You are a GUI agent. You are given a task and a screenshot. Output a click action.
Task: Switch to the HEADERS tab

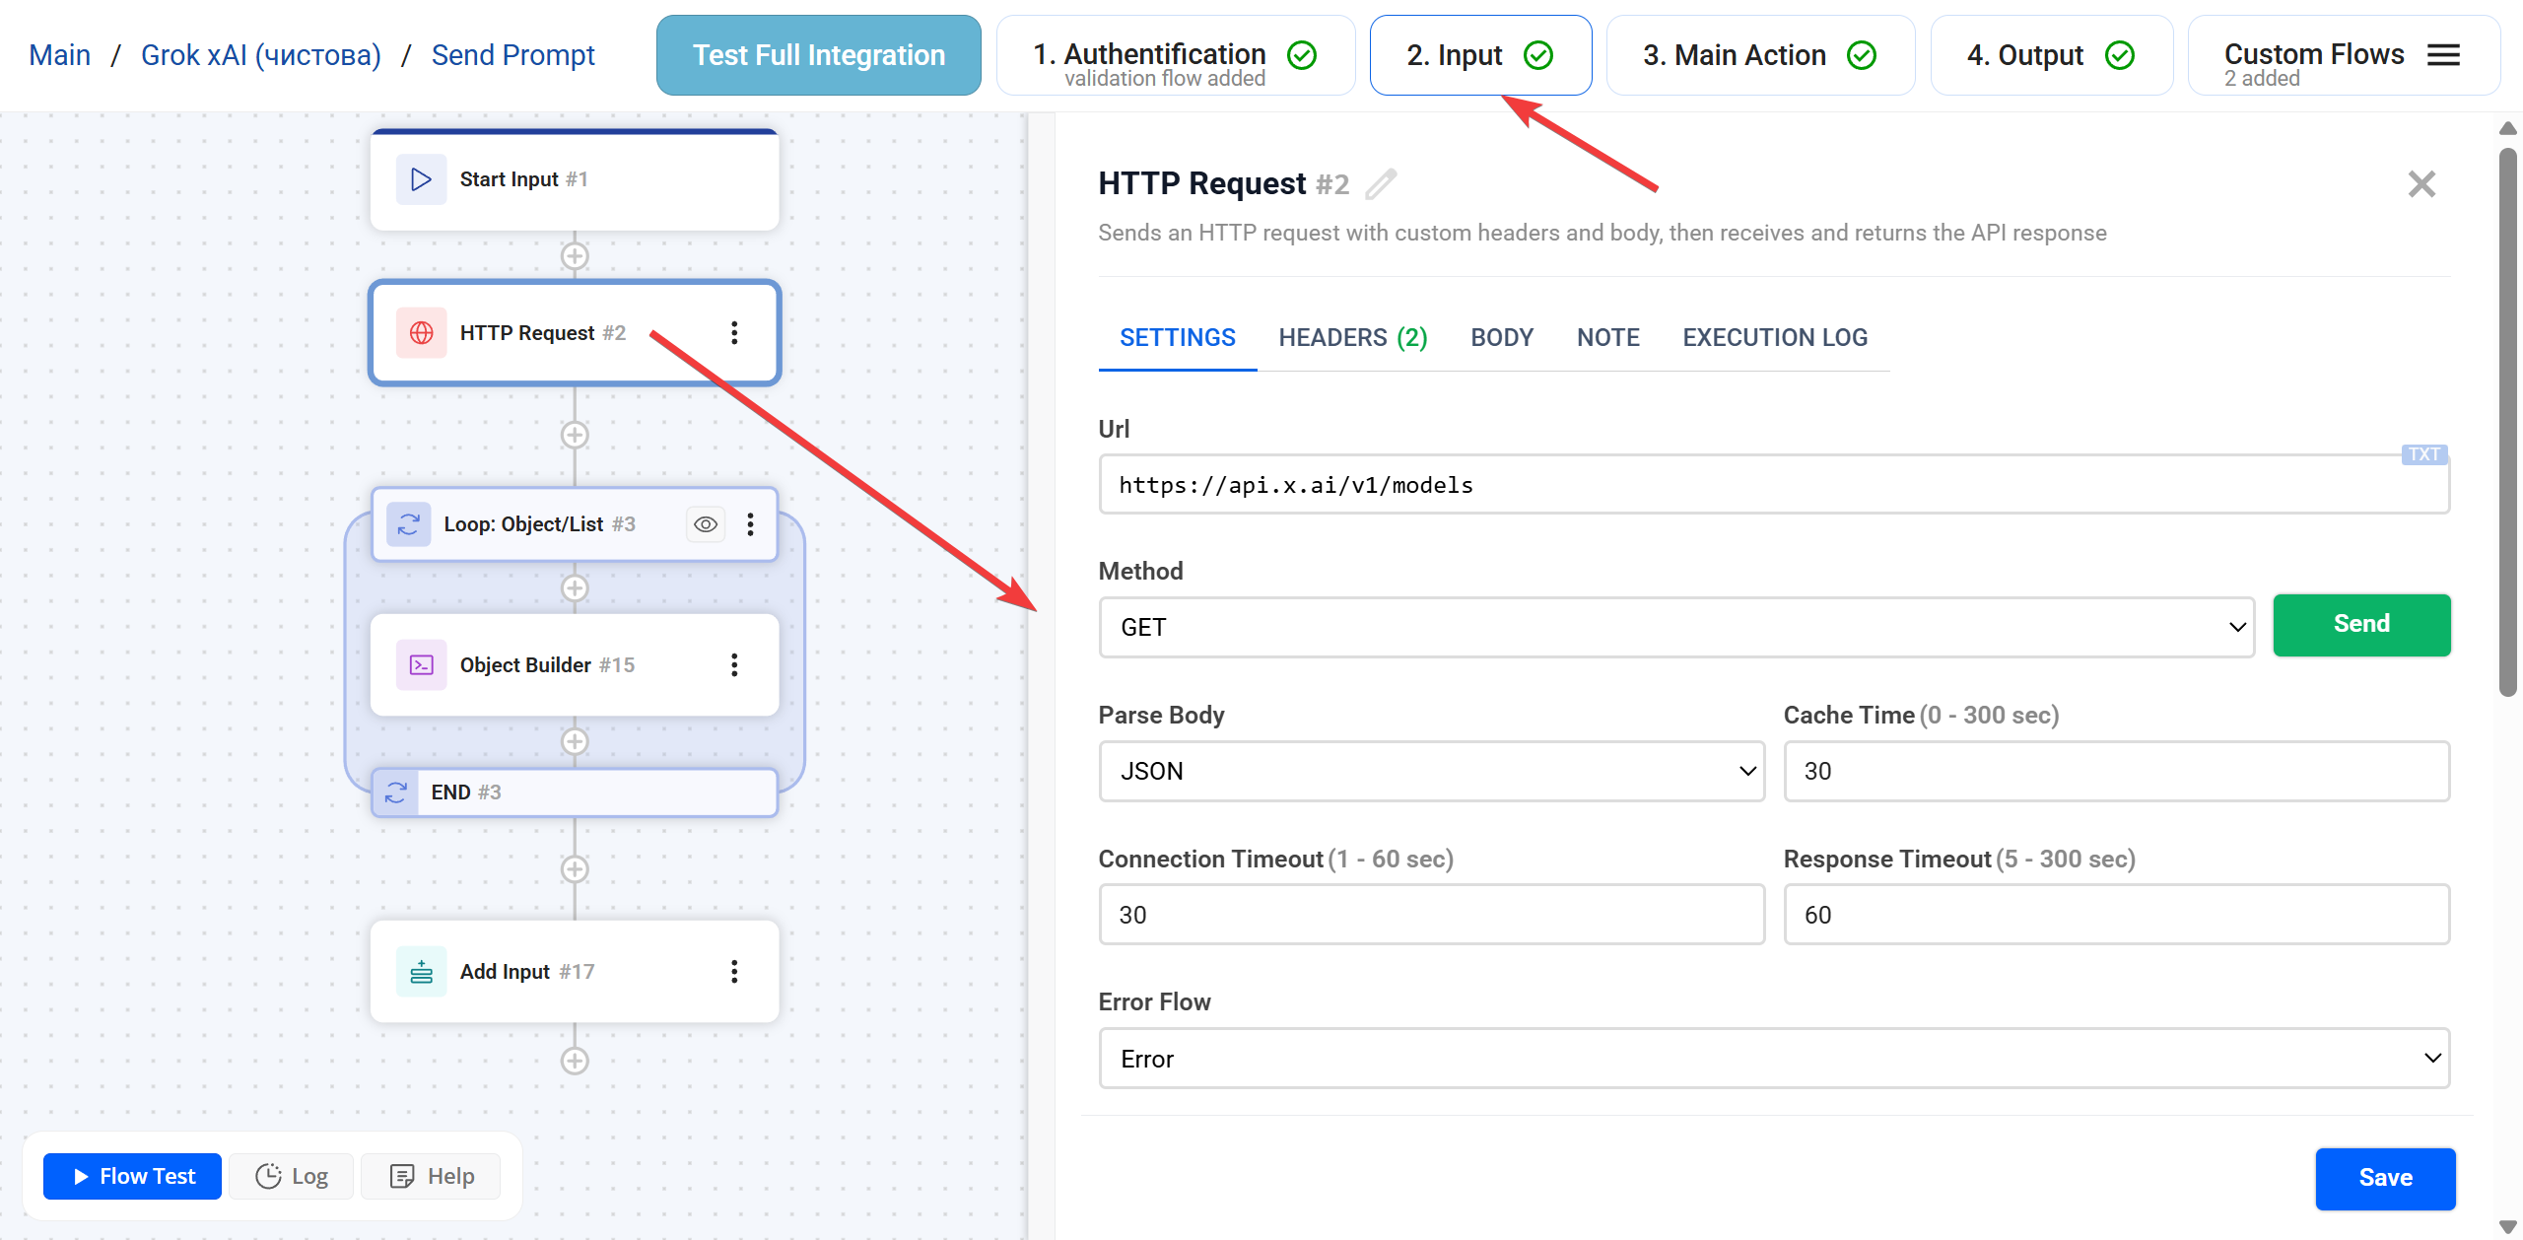point(1352,337)
